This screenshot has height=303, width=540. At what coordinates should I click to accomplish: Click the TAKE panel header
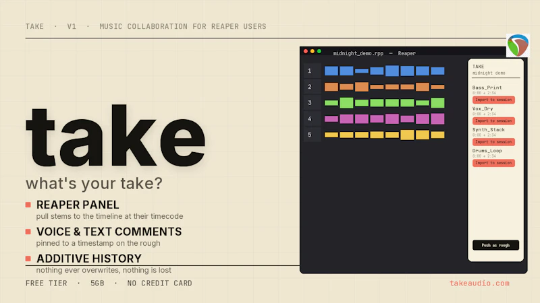pyautogui.click(x=478, y=66)
